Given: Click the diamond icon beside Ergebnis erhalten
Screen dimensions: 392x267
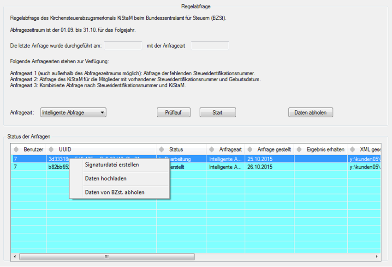Looking at the screenshot, I should click(299, 149).
